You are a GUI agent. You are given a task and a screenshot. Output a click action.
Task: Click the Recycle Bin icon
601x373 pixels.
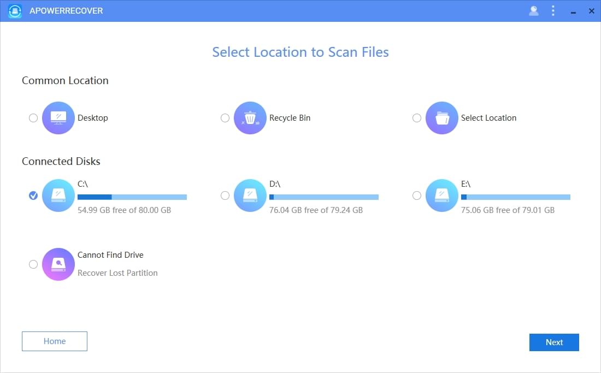250,117
